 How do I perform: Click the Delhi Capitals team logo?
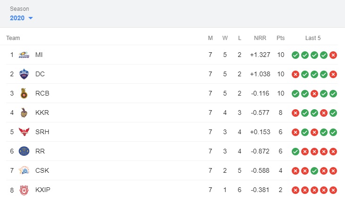[x=24, y=74]
